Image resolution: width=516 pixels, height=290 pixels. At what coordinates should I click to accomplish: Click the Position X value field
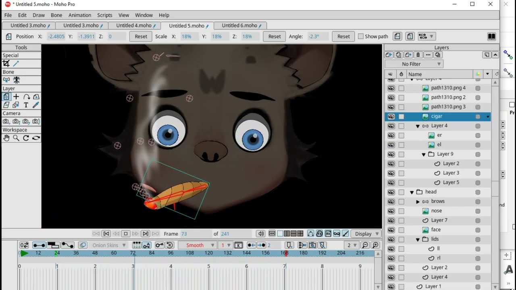56,36
